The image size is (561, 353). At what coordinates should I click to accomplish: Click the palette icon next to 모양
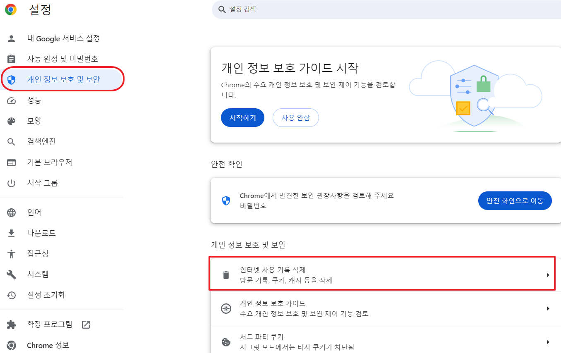(12, 121)
